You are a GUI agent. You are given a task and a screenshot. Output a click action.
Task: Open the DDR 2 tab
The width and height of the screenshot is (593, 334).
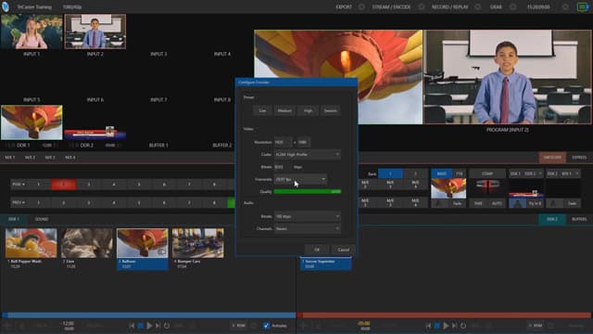pyautogui.click(x=552, y=219)
